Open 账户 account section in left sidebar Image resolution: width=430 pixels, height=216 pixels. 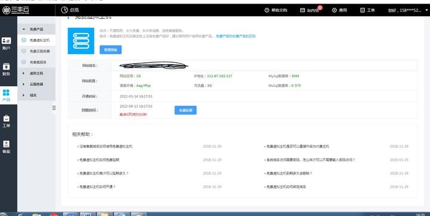pos(6,44)
